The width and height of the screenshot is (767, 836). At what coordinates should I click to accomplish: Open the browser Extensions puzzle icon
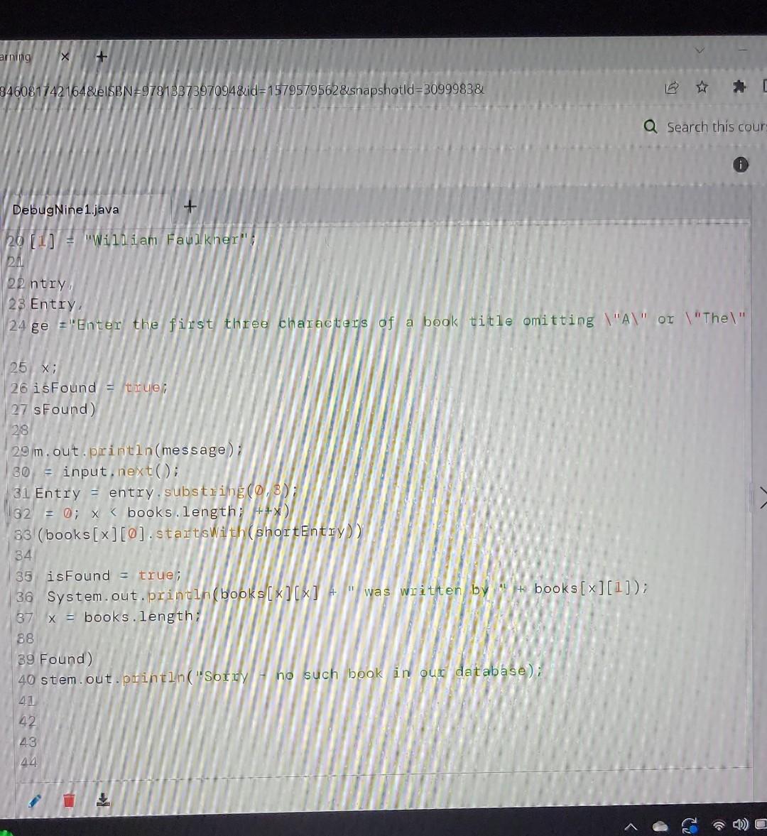(739, 86)
